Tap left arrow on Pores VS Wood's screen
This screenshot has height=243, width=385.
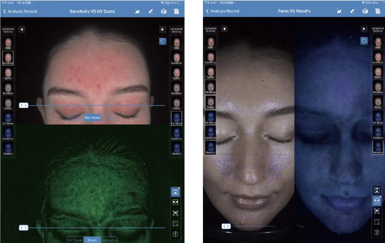(x=224, y=29)
